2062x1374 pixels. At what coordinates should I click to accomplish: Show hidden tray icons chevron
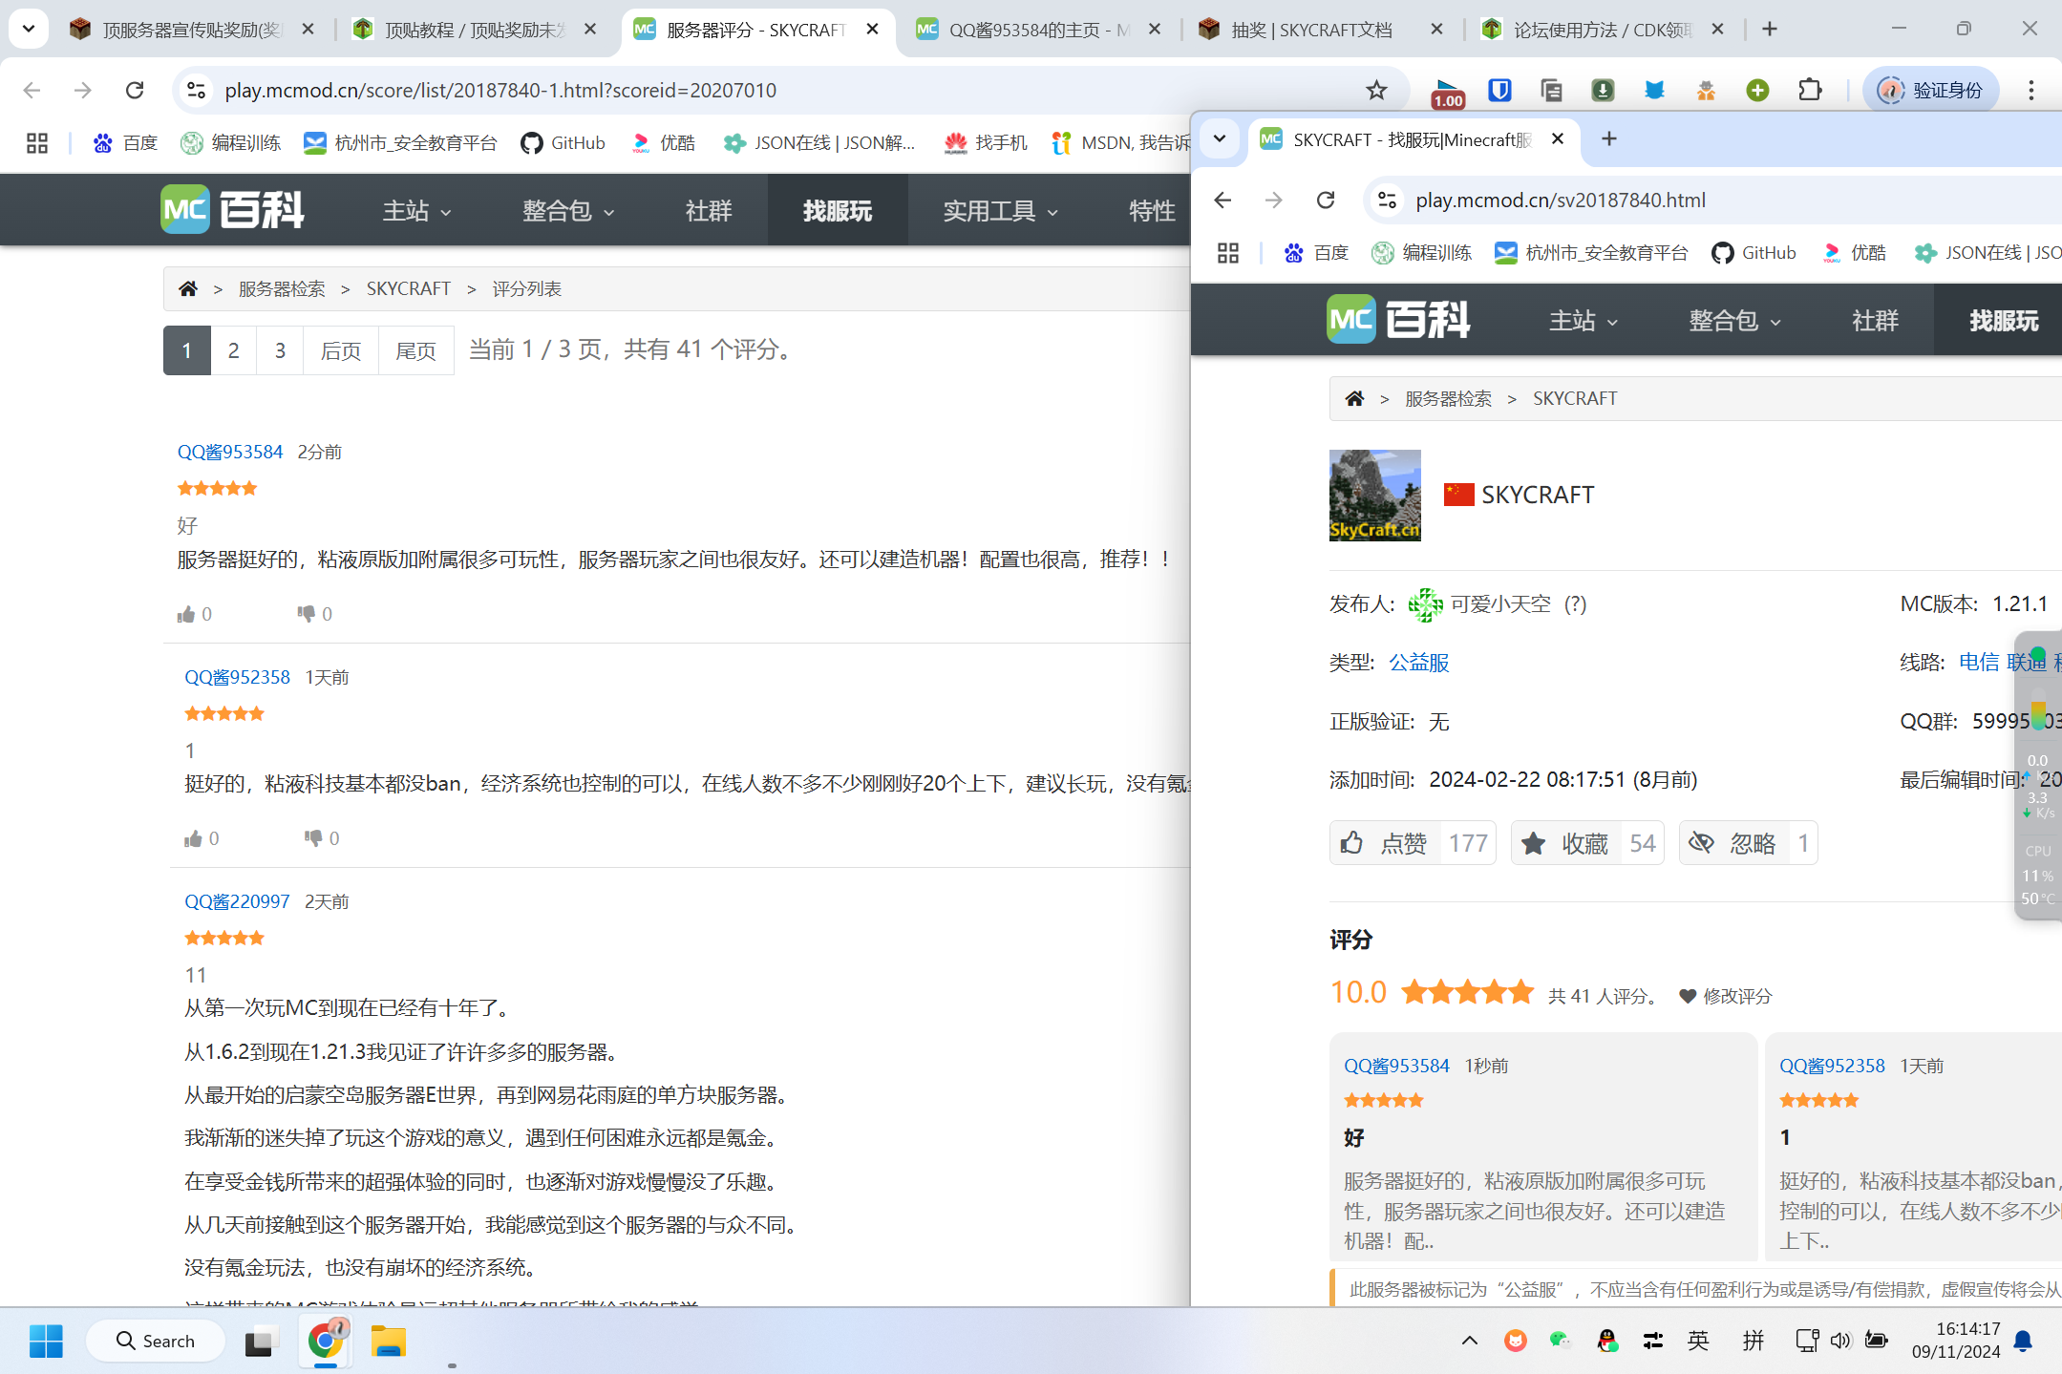point(1470,1341)
